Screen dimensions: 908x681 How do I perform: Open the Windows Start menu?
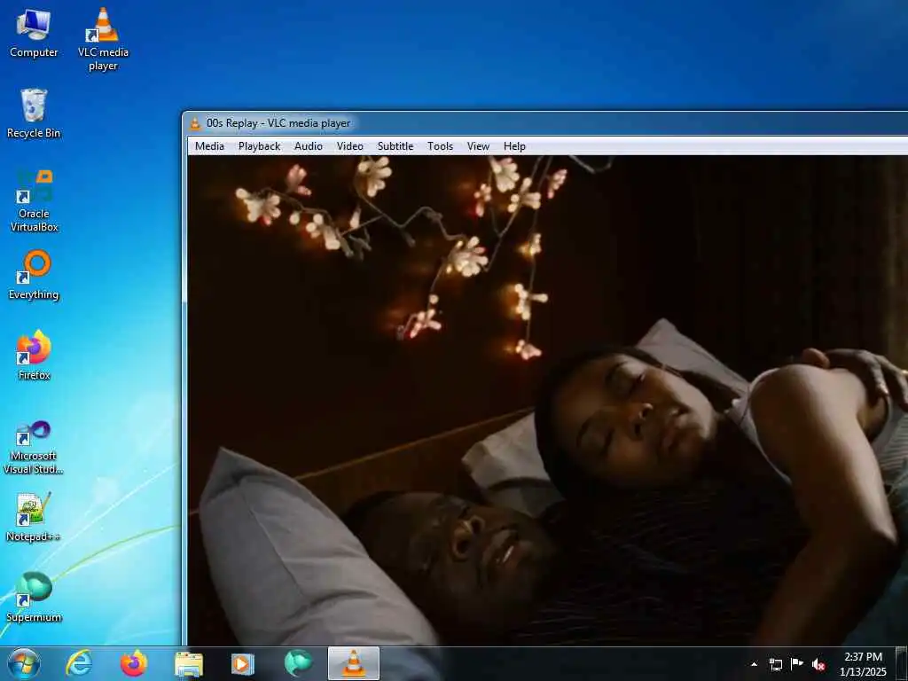click(24, 663)
